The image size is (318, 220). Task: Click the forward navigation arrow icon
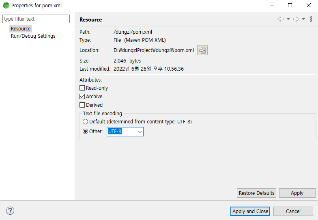pos(296,19)
